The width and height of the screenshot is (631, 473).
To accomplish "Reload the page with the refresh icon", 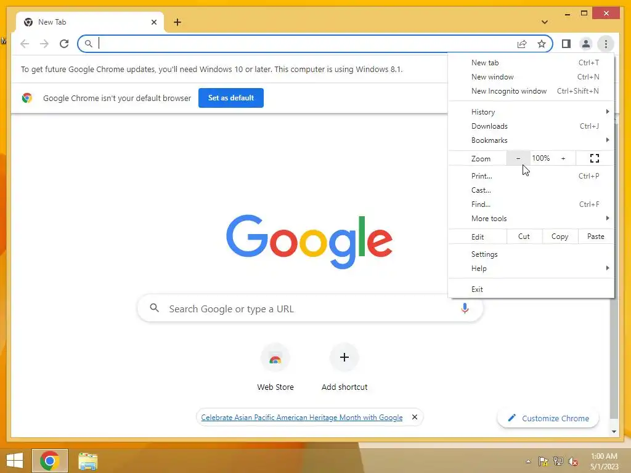I will (x=64, y=44).
